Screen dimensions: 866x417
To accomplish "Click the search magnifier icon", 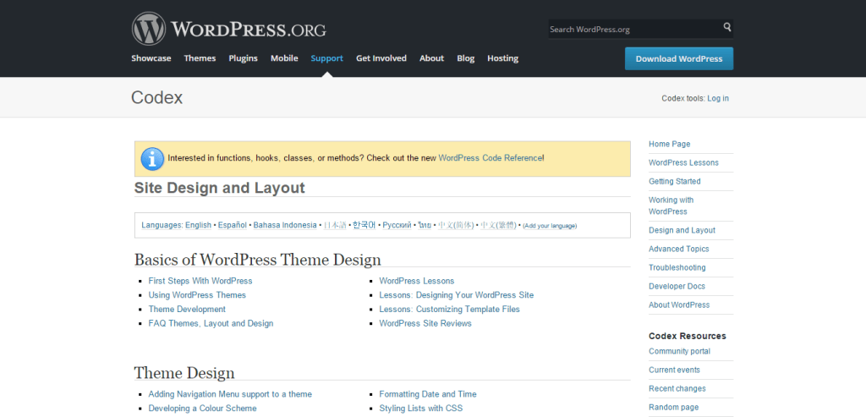I will (x=727, y=27).
